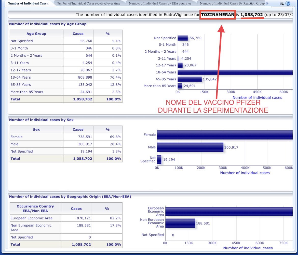This screenshot has height=255, width=298.
Task: Switch to Cases received over time tab
Action: click(88, 3)
